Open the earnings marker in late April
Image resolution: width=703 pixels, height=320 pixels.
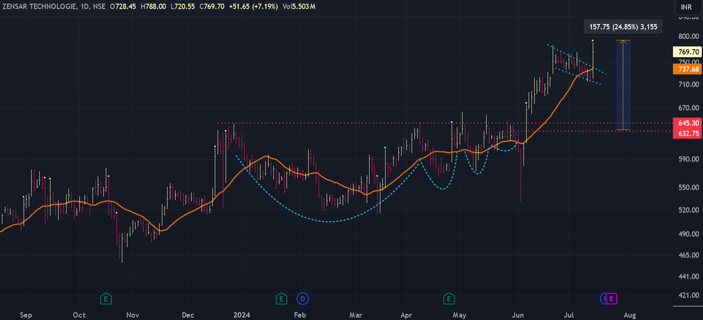click(449, 299)
